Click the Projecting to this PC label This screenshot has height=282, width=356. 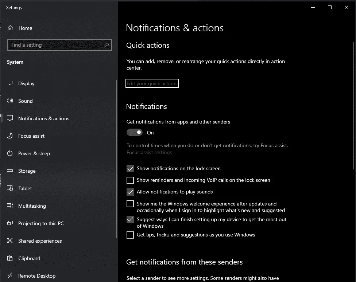(x=41, y=223)
